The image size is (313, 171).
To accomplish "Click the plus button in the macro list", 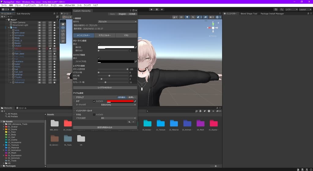I will coord(129,122).
